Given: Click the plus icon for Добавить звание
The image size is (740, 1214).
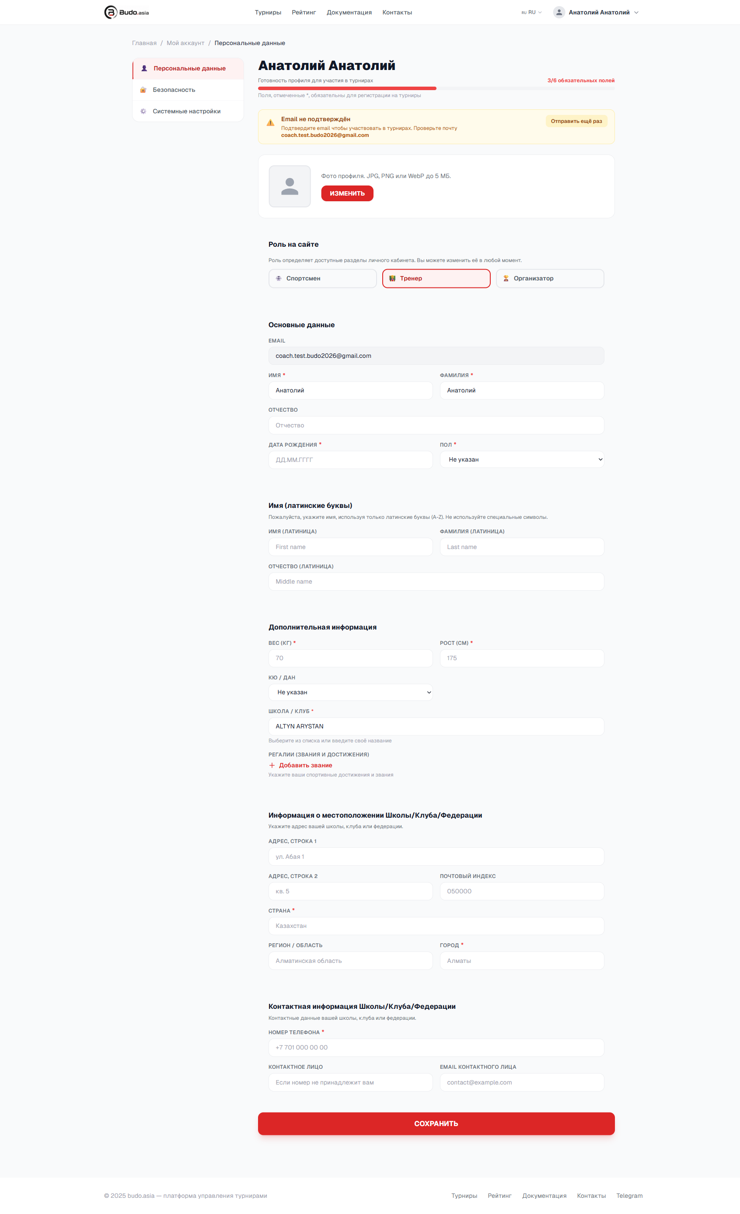Looking at the screenshot, I should [x=272, y=765].
